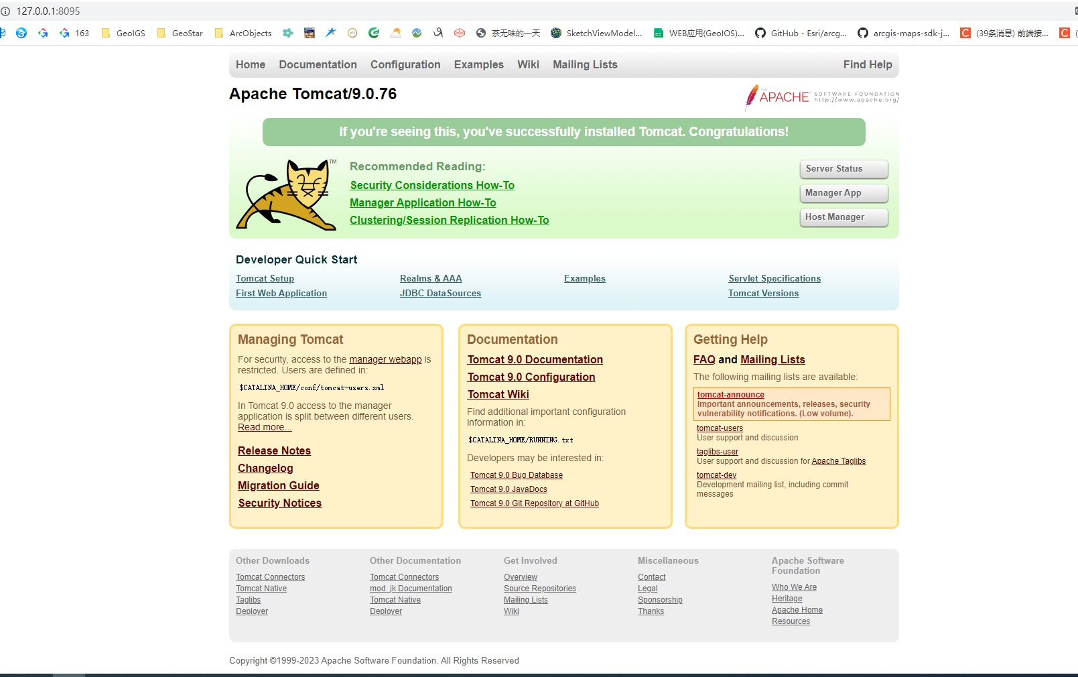Open the orange circle bookmark icon

pyautogui.click(x=352, y=33)
